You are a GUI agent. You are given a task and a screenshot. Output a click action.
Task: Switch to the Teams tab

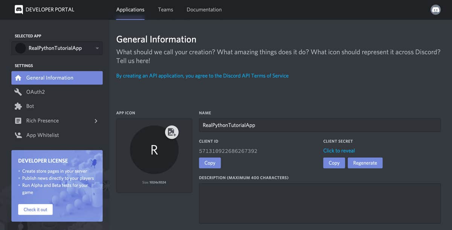coord(166,10)
